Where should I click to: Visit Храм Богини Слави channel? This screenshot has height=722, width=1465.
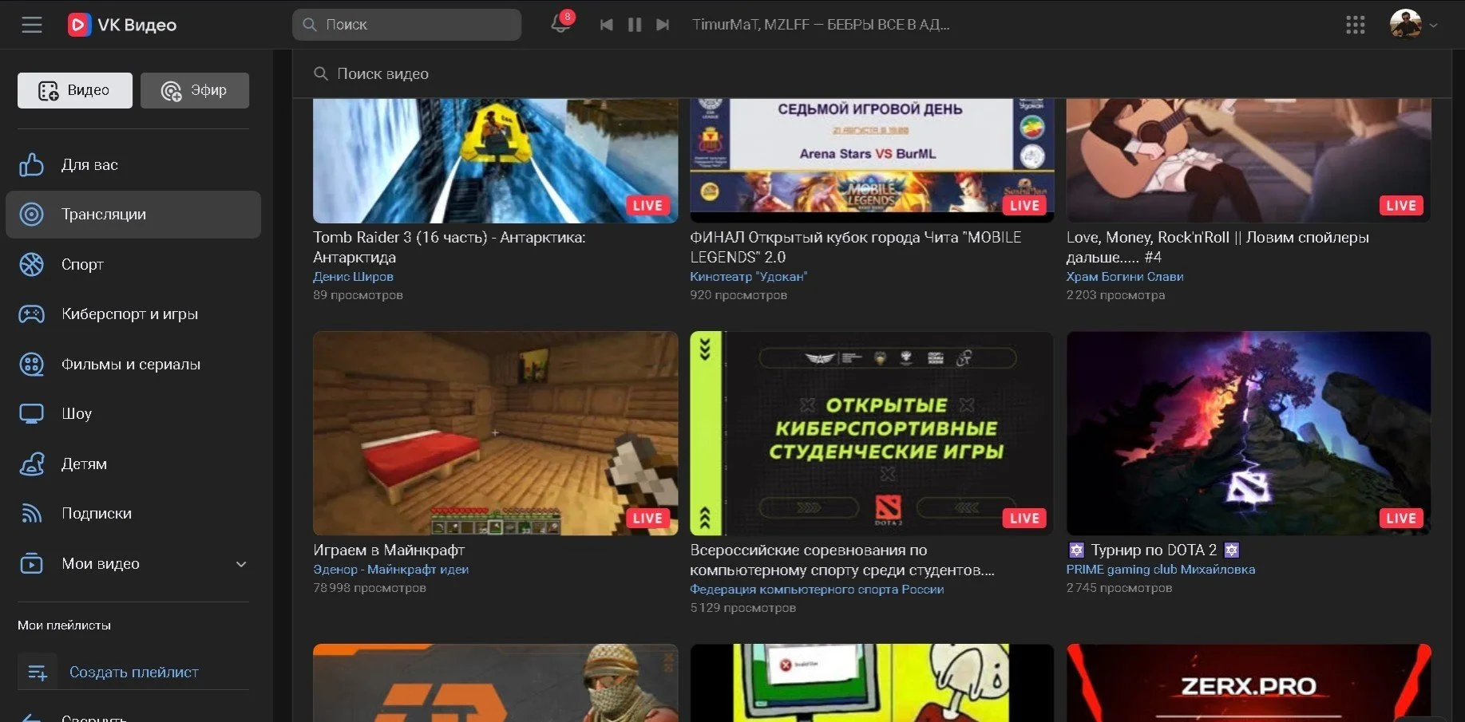[x=1125, y=277]
